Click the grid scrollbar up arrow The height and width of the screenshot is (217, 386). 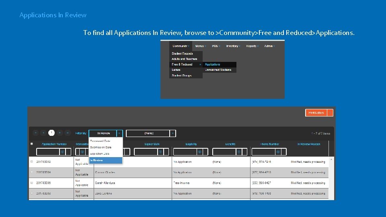tap(331, 160)
